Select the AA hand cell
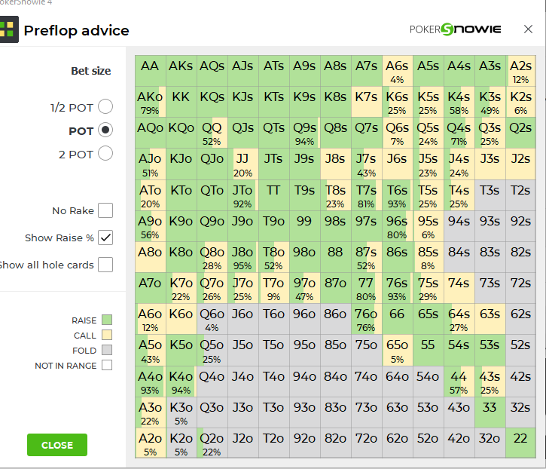The image size is (546, 469). 151,71
